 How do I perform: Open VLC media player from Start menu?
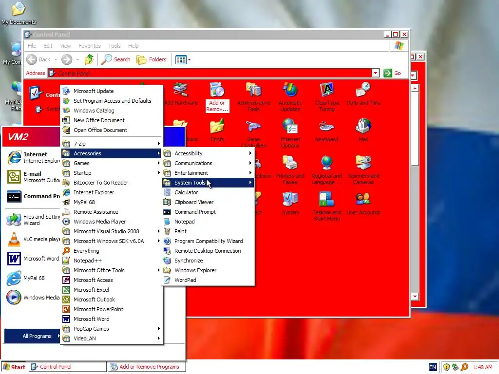click(33, 239)
